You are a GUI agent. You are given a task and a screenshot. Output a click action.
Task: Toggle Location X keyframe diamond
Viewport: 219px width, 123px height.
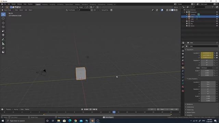pos(217,53)
